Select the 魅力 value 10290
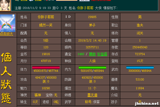 46,88
